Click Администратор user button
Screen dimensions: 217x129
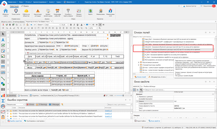click(191, 6)
